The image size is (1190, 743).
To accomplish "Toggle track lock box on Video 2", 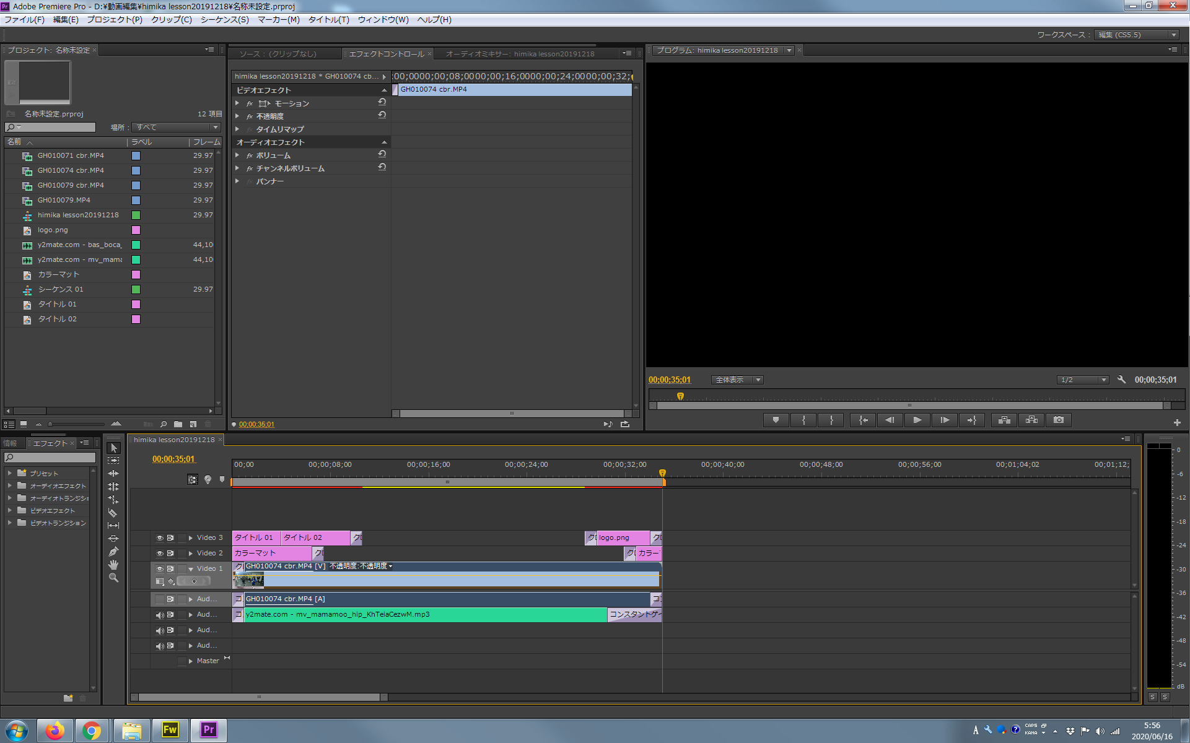I will (182, 554).
